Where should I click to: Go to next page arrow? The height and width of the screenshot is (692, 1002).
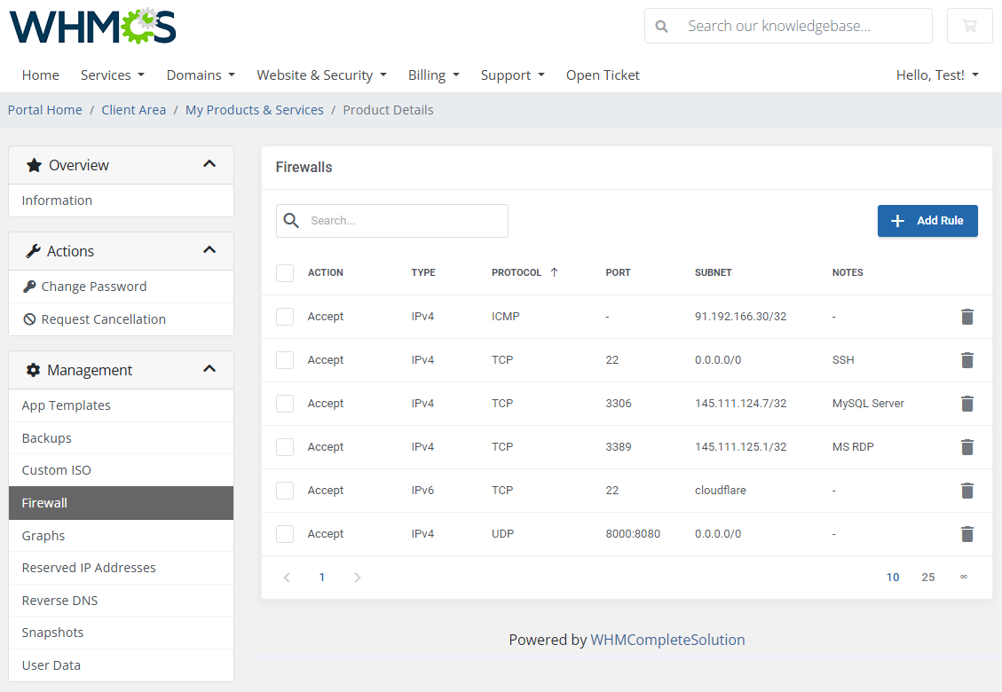point(357,577)
